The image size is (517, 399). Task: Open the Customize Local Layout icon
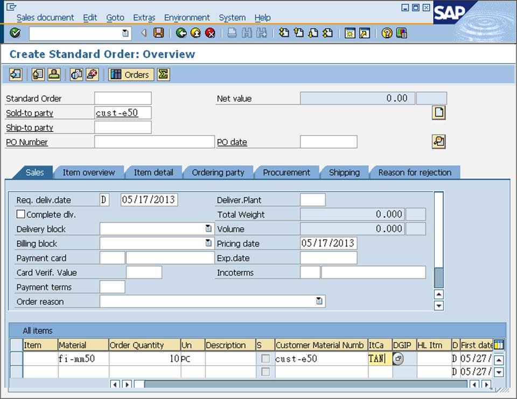coord(401,33)
